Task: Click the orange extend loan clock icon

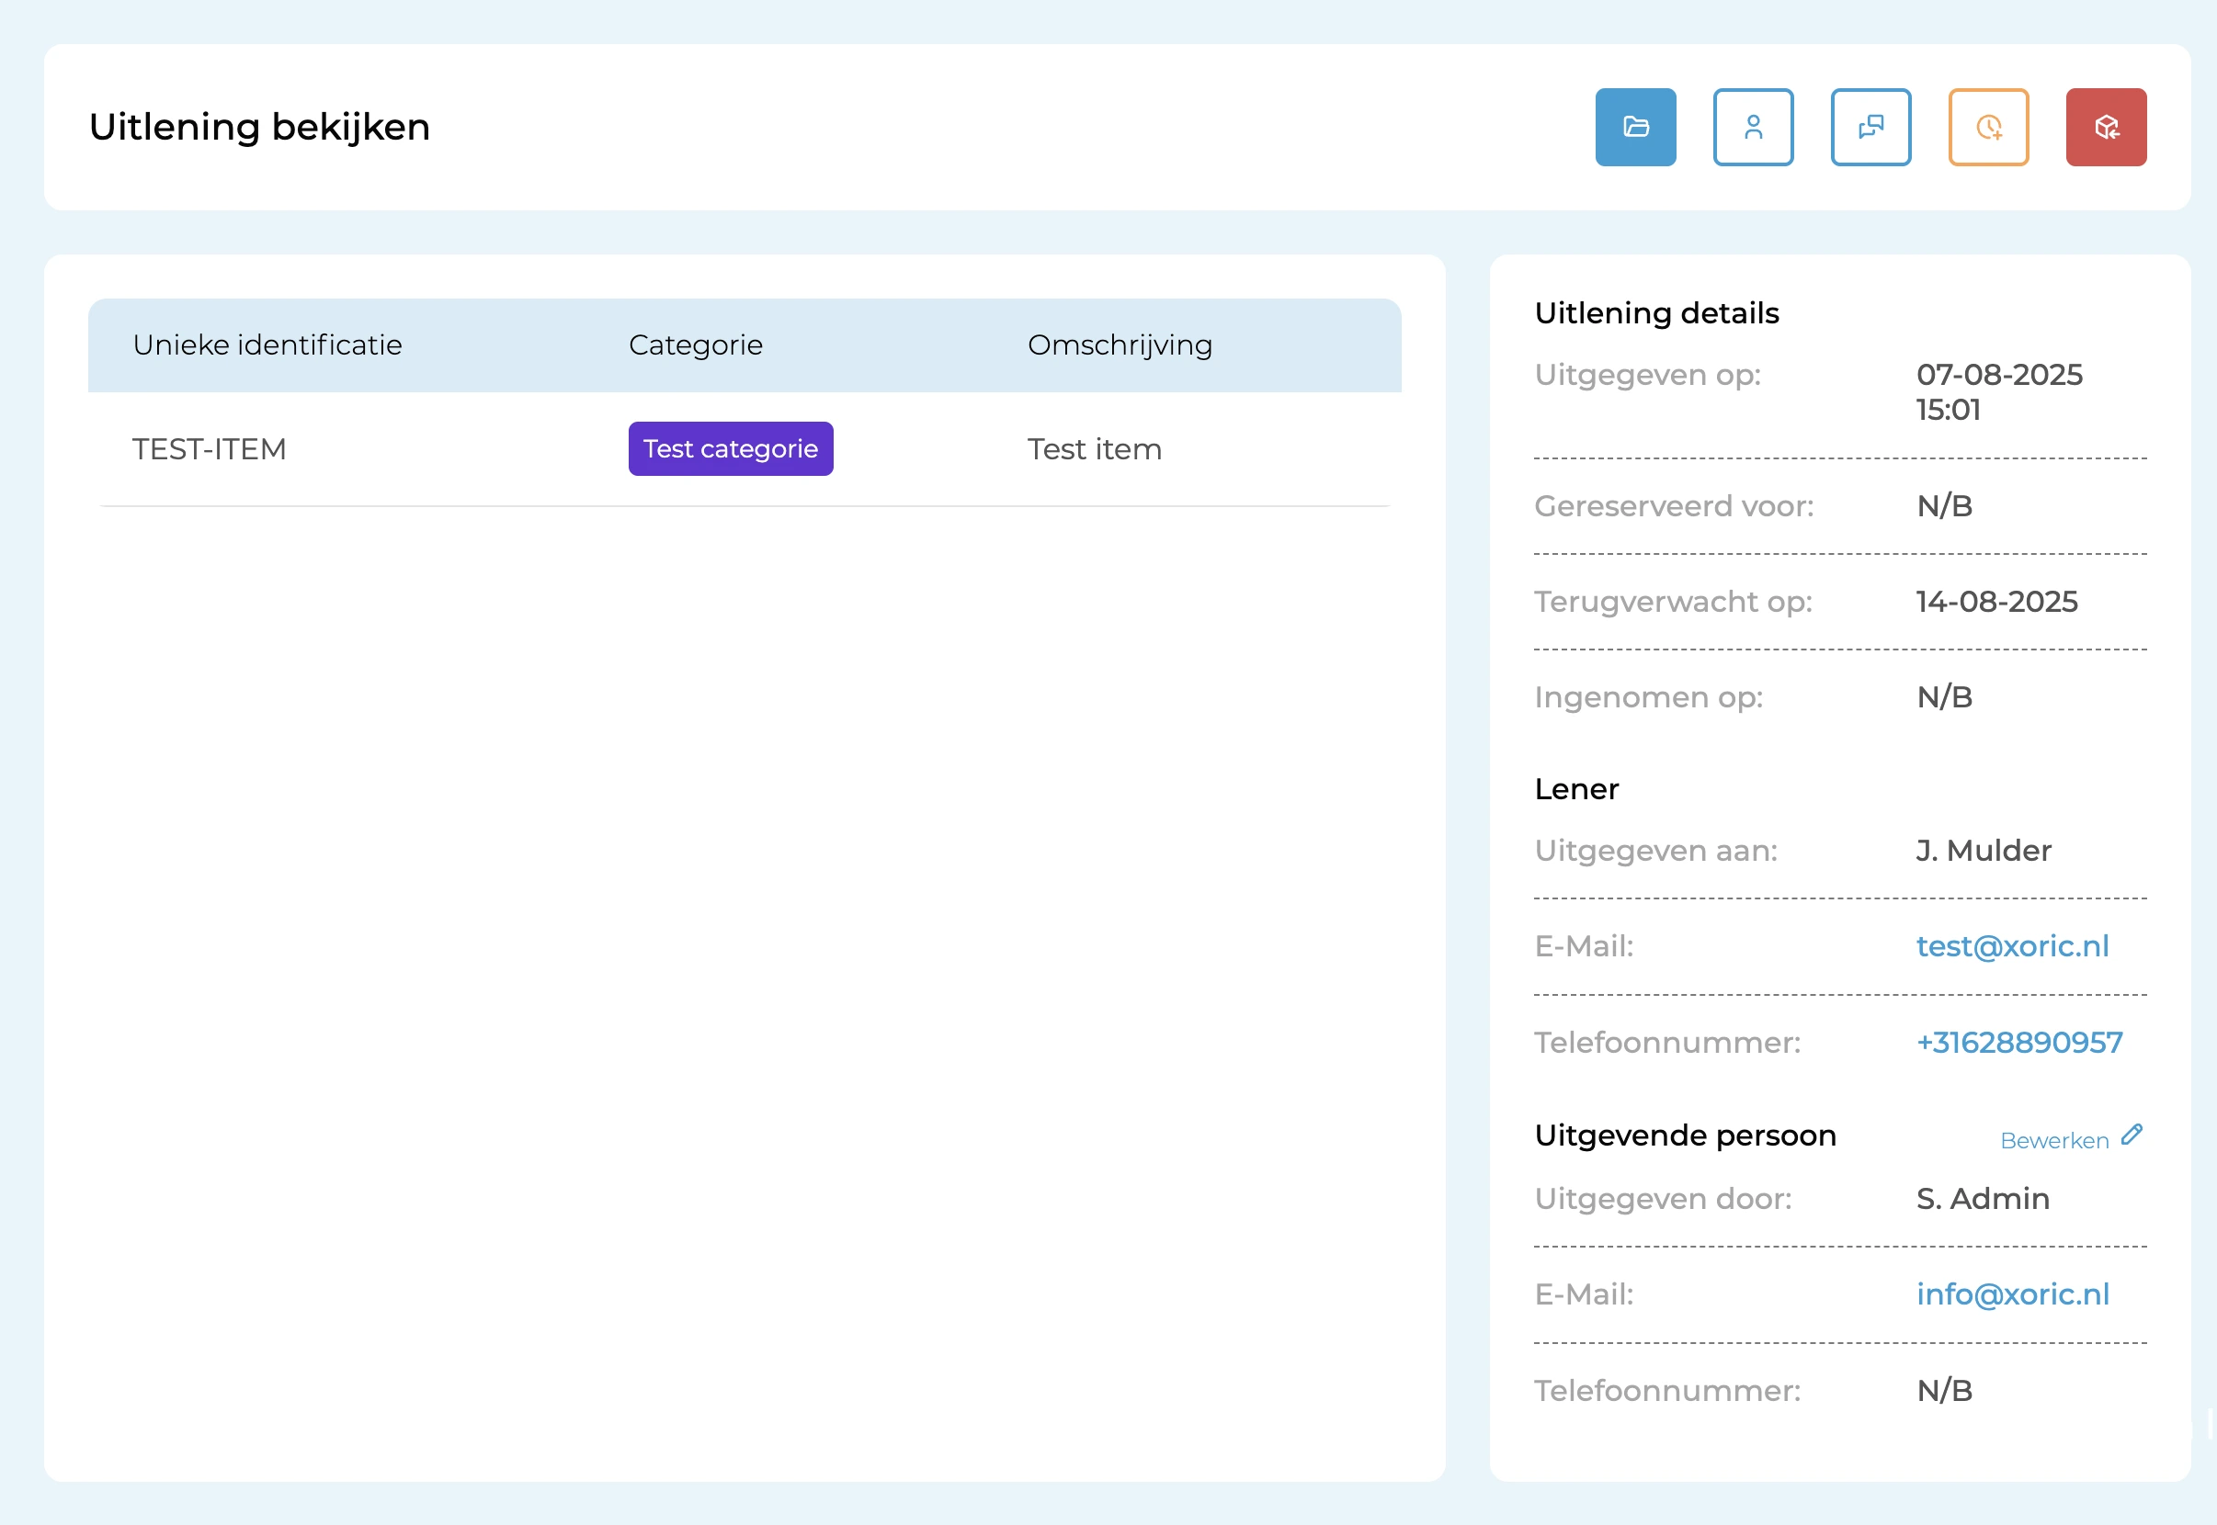Action: [x=1988, y=126]
